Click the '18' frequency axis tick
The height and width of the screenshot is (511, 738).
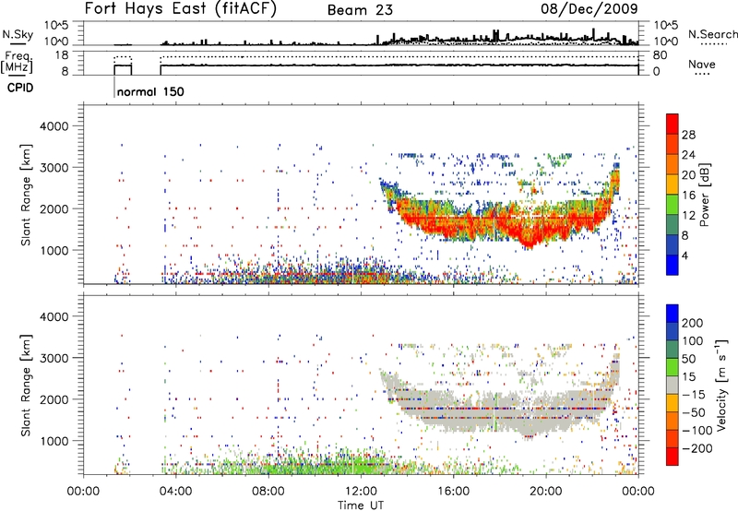[62, 55]
